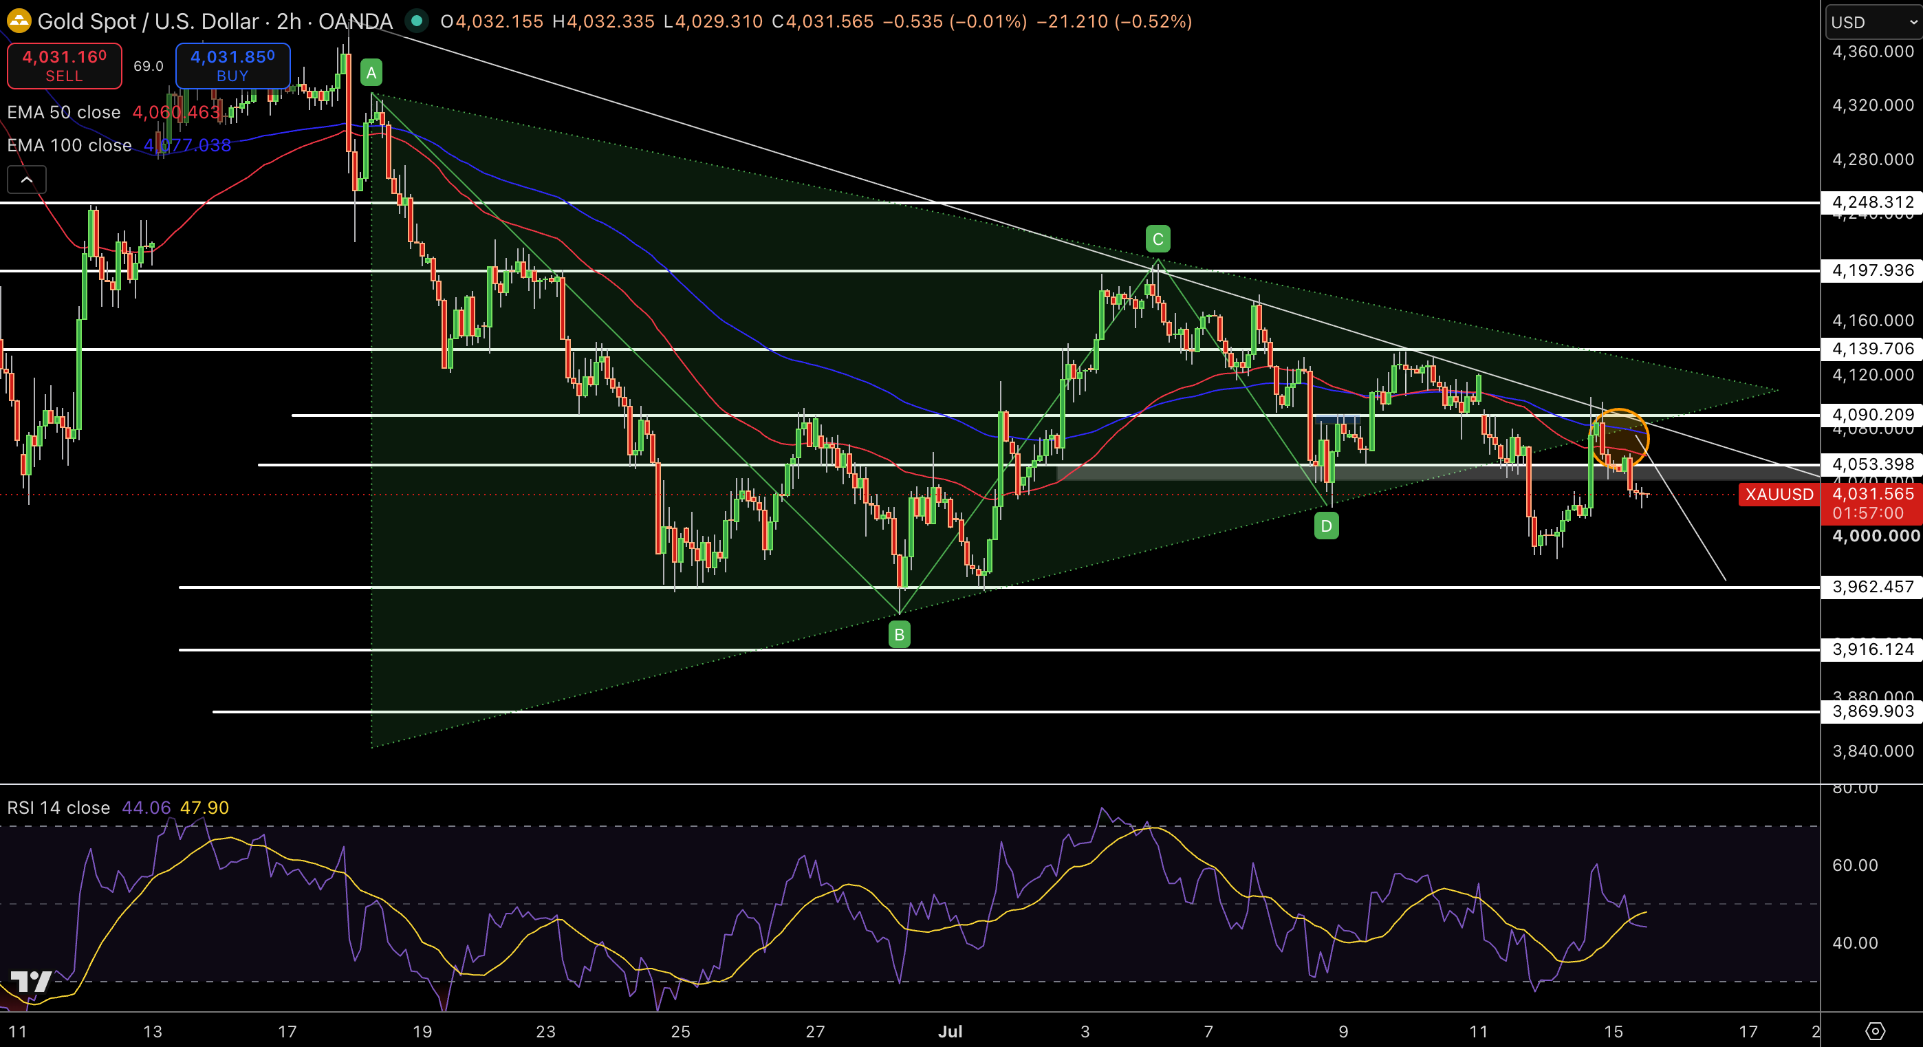Click the 40.00 RSI axis label

[1855, 943]
